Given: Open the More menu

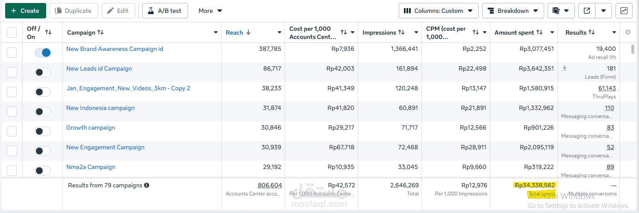Looking at the screenshot, I should 210,11.
